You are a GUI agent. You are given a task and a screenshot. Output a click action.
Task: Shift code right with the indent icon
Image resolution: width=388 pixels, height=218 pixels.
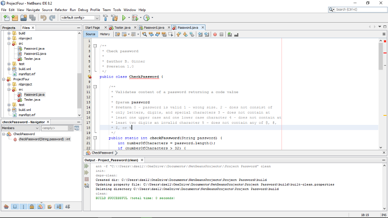click(x=207, y=34)
